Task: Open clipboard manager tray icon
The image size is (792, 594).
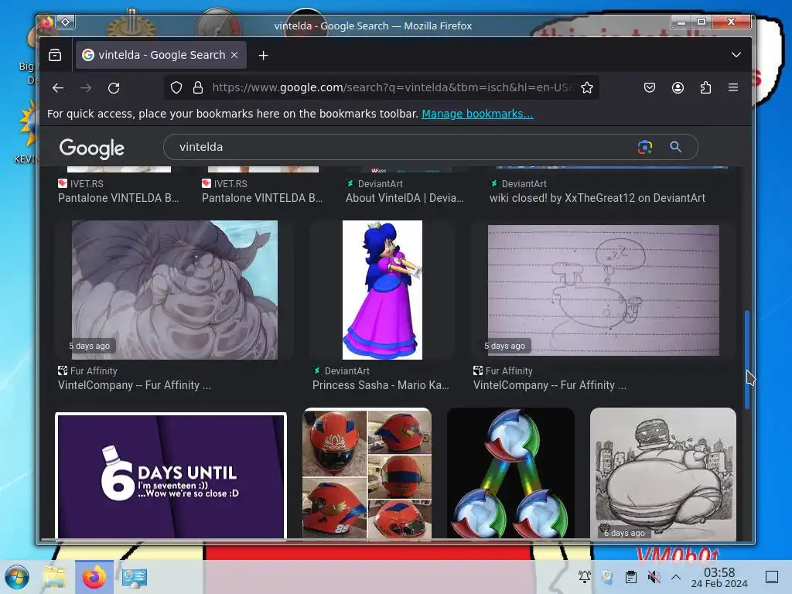Action: [x=631, y=577]
